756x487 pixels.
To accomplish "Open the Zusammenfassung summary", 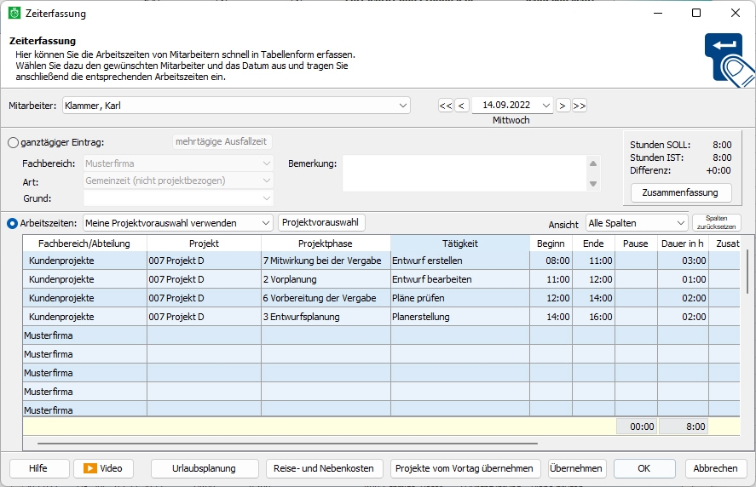I will tap(680, 192).
